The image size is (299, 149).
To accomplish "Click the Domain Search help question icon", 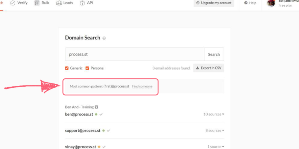I will point(104,38).
